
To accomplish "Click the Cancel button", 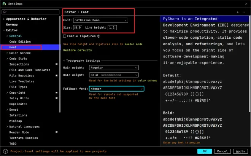I will coord(222,151).
